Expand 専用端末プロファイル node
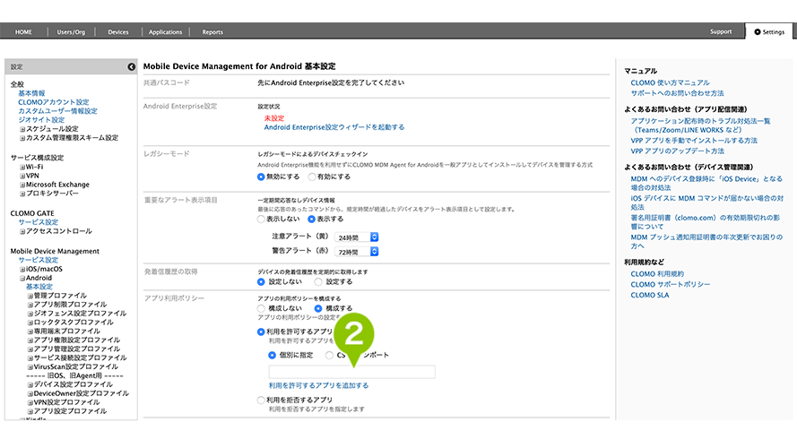Screen dimensions: 797x448 [30, 332]
